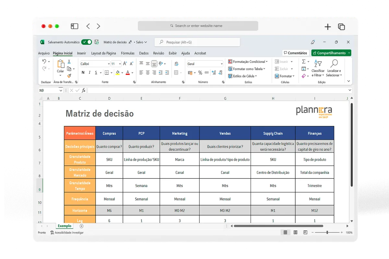Click the Cut scissors icon
This screenshot has height=259, width=389.
pos(69,62)
